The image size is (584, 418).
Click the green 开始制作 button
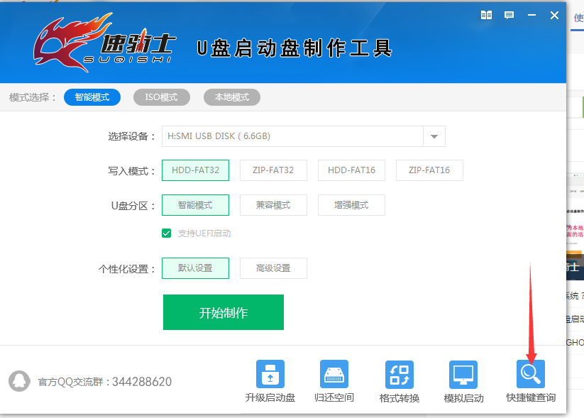(224, 312)
